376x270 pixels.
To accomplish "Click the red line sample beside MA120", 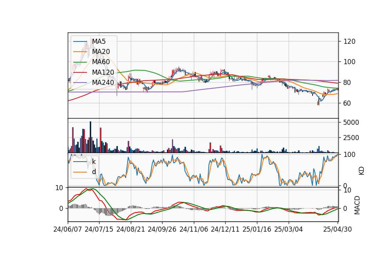I will 80,72.
